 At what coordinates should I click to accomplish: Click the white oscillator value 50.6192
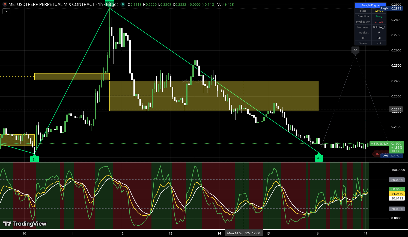click(397, 198)
